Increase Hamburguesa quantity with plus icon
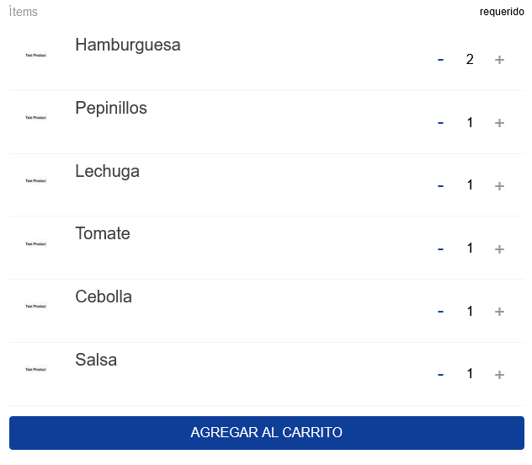 click(x=499, y=60)
